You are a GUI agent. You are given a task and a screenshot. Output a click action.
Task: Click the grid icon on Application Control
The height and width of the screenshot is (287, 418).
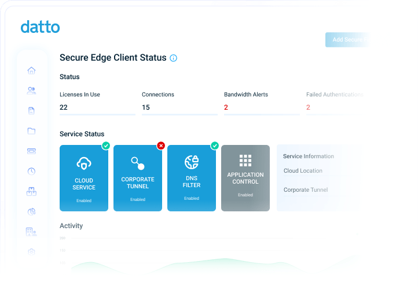point(245,161)
